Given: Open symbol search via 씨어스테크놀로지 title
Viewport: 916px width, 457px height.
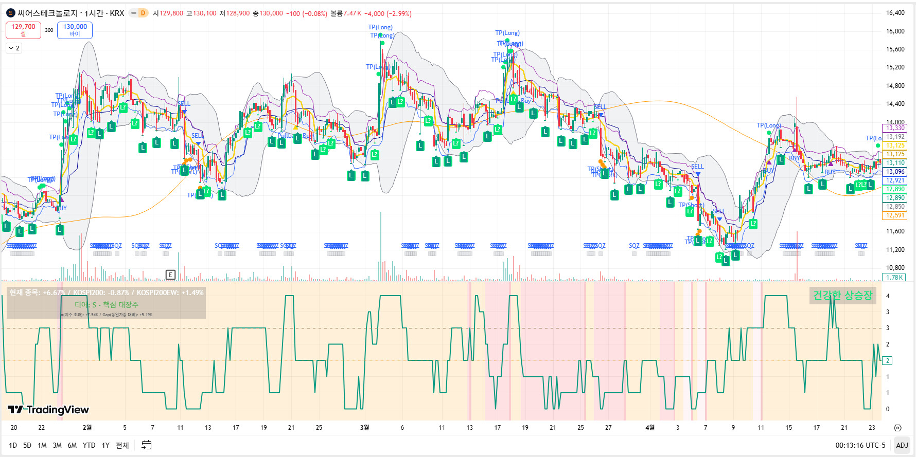Looking at the screenshot, I should tap(47, 13).
